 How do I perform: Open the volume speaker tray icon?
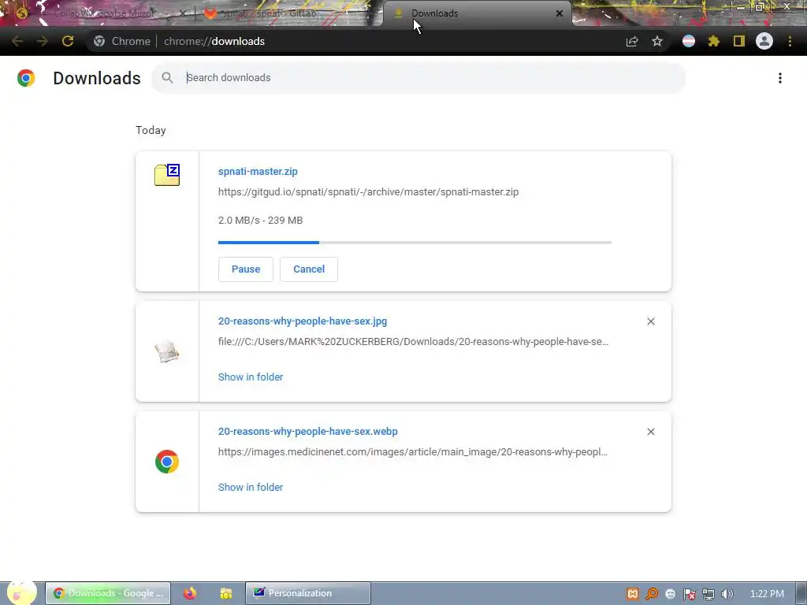point(727,594)
